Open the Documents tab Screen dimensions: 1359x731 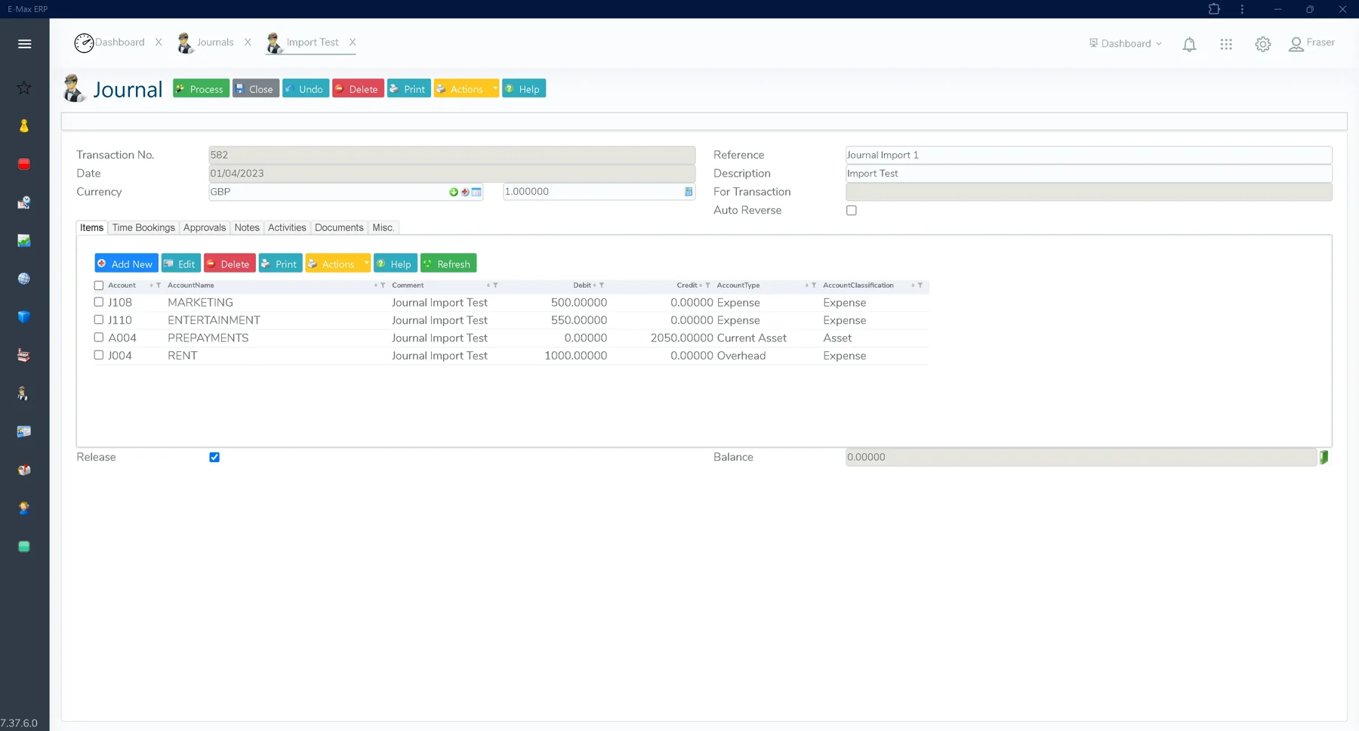tap(339, 227)
